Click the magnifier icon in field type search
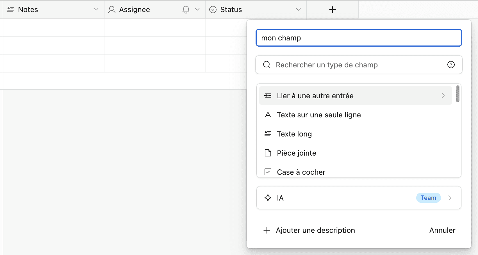This screenshot has width=478, height=255. click(x=267, y=65)
